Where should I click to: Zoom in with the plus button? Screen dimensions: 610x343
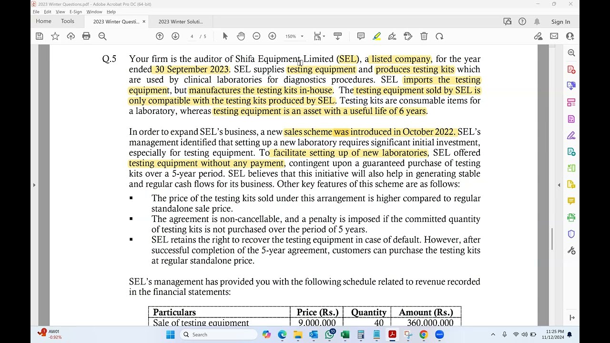[x=272, y=36]
